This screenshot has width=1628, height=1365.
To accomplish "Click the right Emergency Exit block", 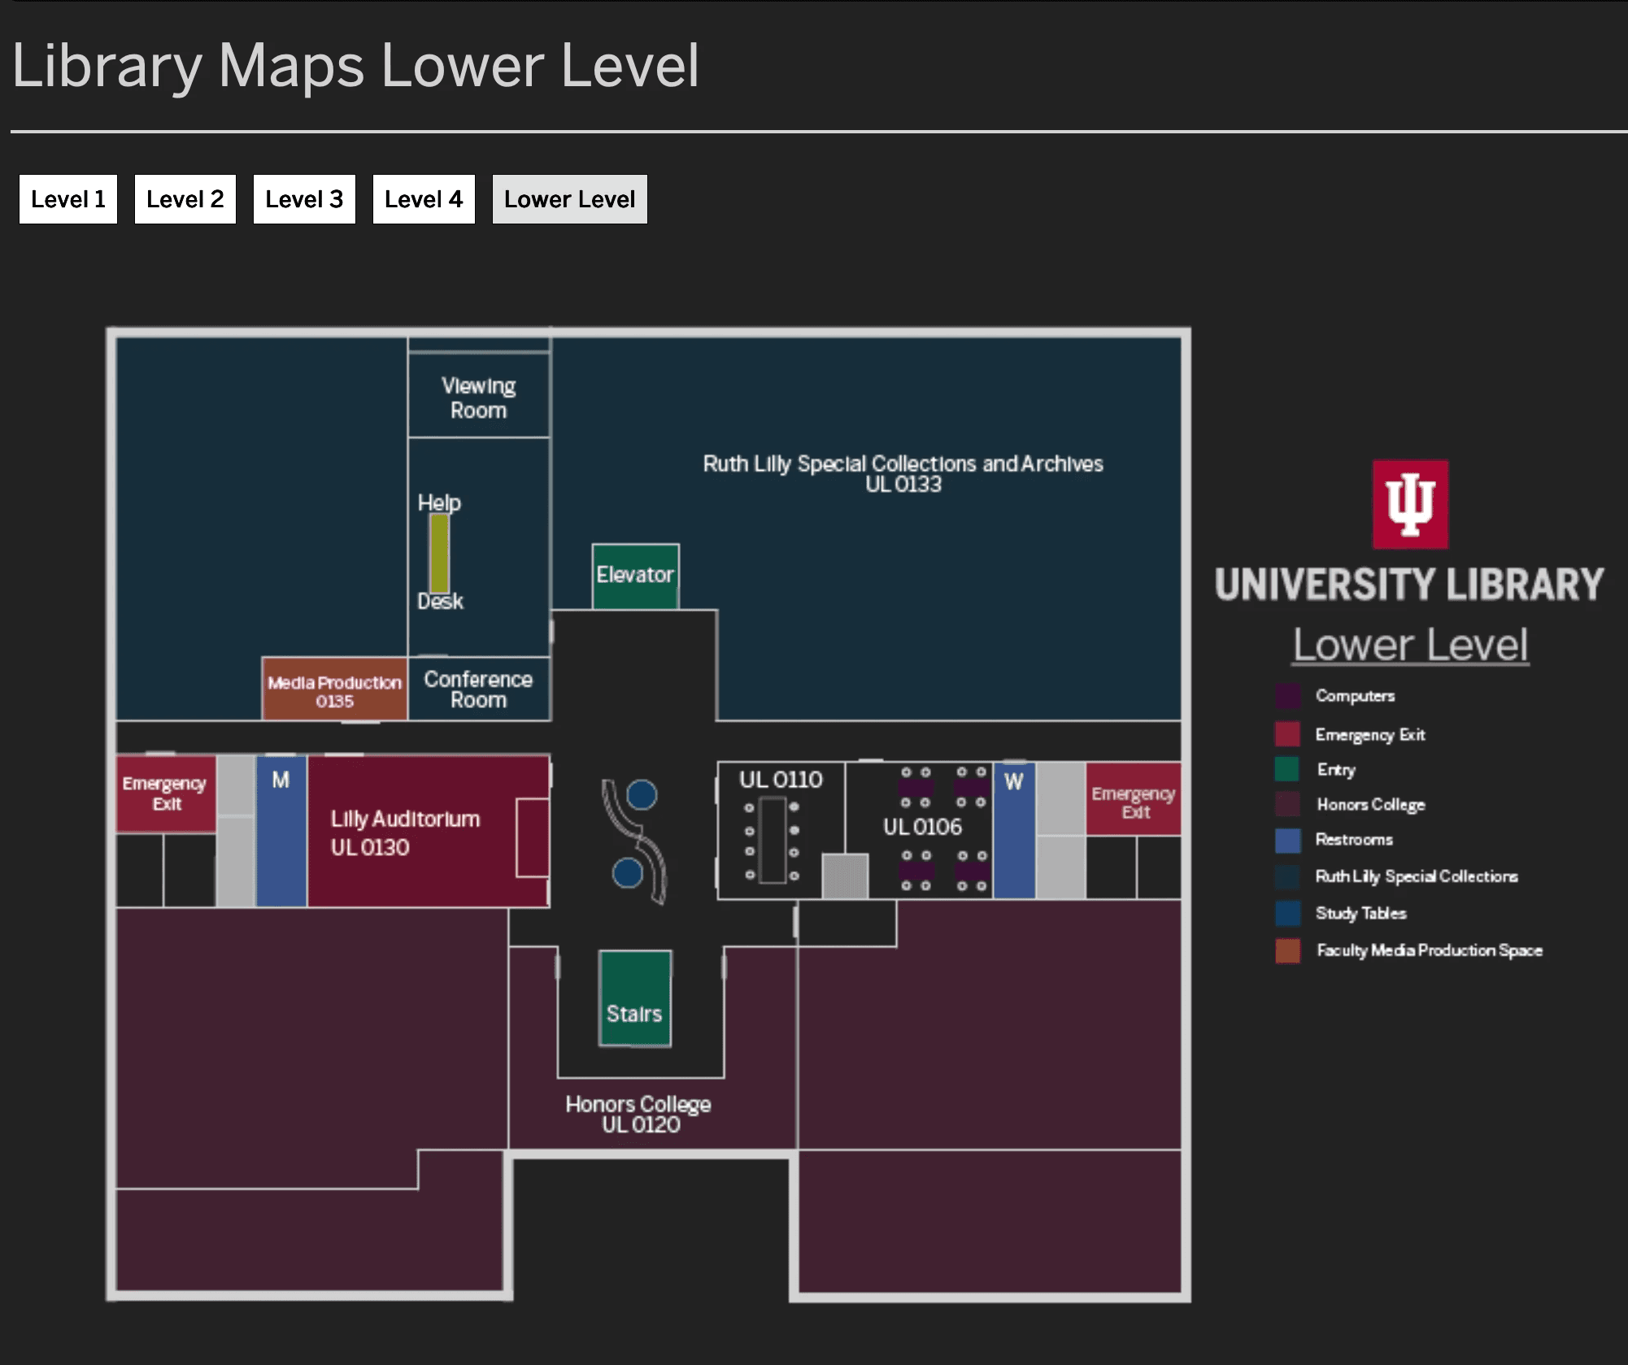I will click(x=1133, y=800).
